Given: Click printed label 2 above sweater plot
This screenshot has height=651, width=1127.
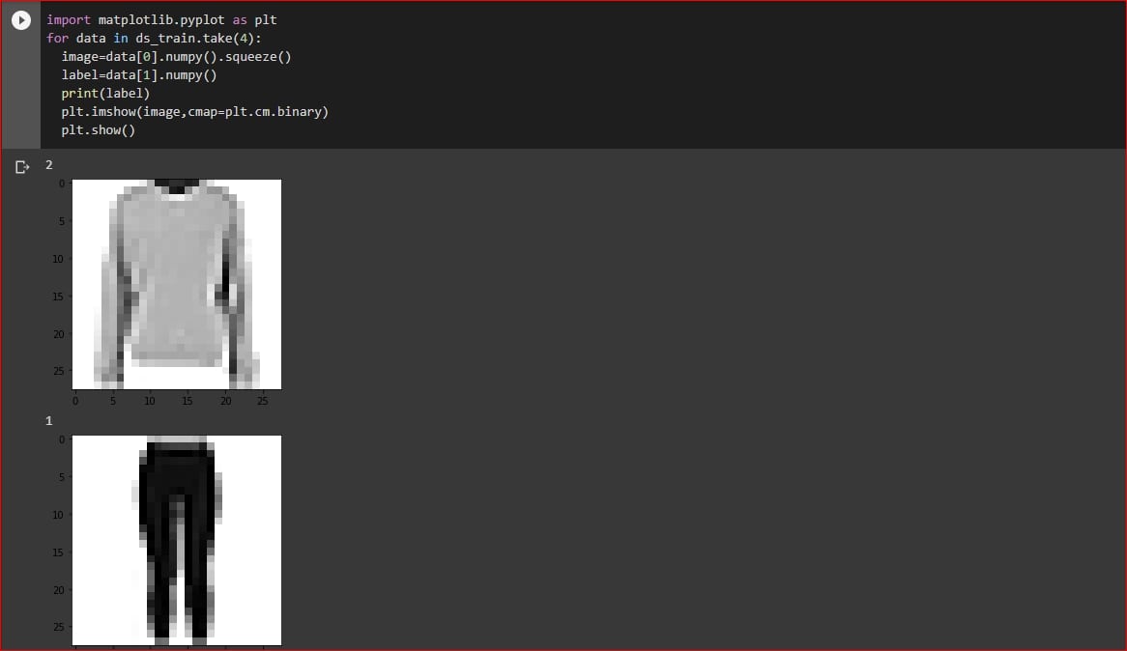Looking at the screenshot, I should click(49, 164).
